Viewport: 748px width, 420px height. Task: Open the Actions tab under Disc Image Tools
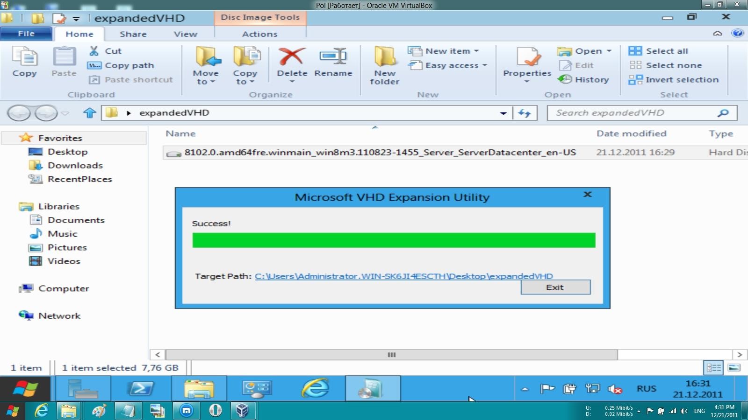(x=260, y=34)
